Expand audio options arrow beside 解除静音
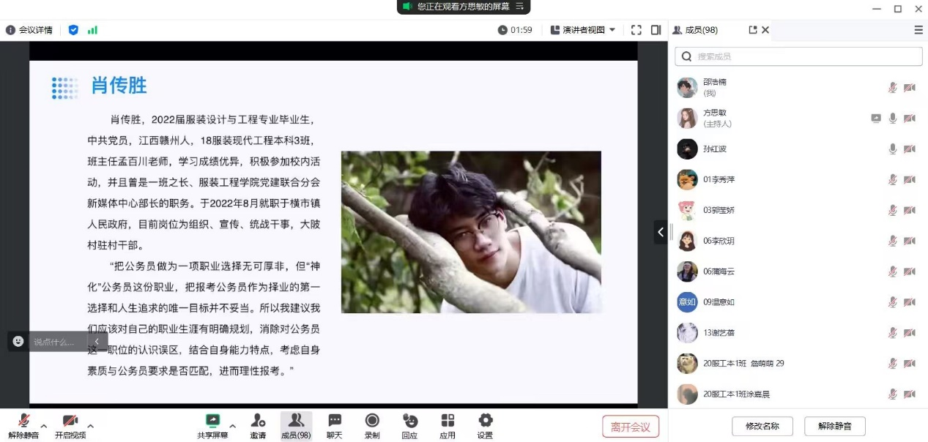 coord(44,425)
